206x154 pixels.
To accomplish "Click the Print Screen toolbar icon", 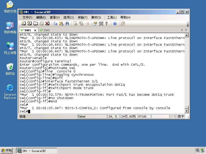I will pos(75,24).
